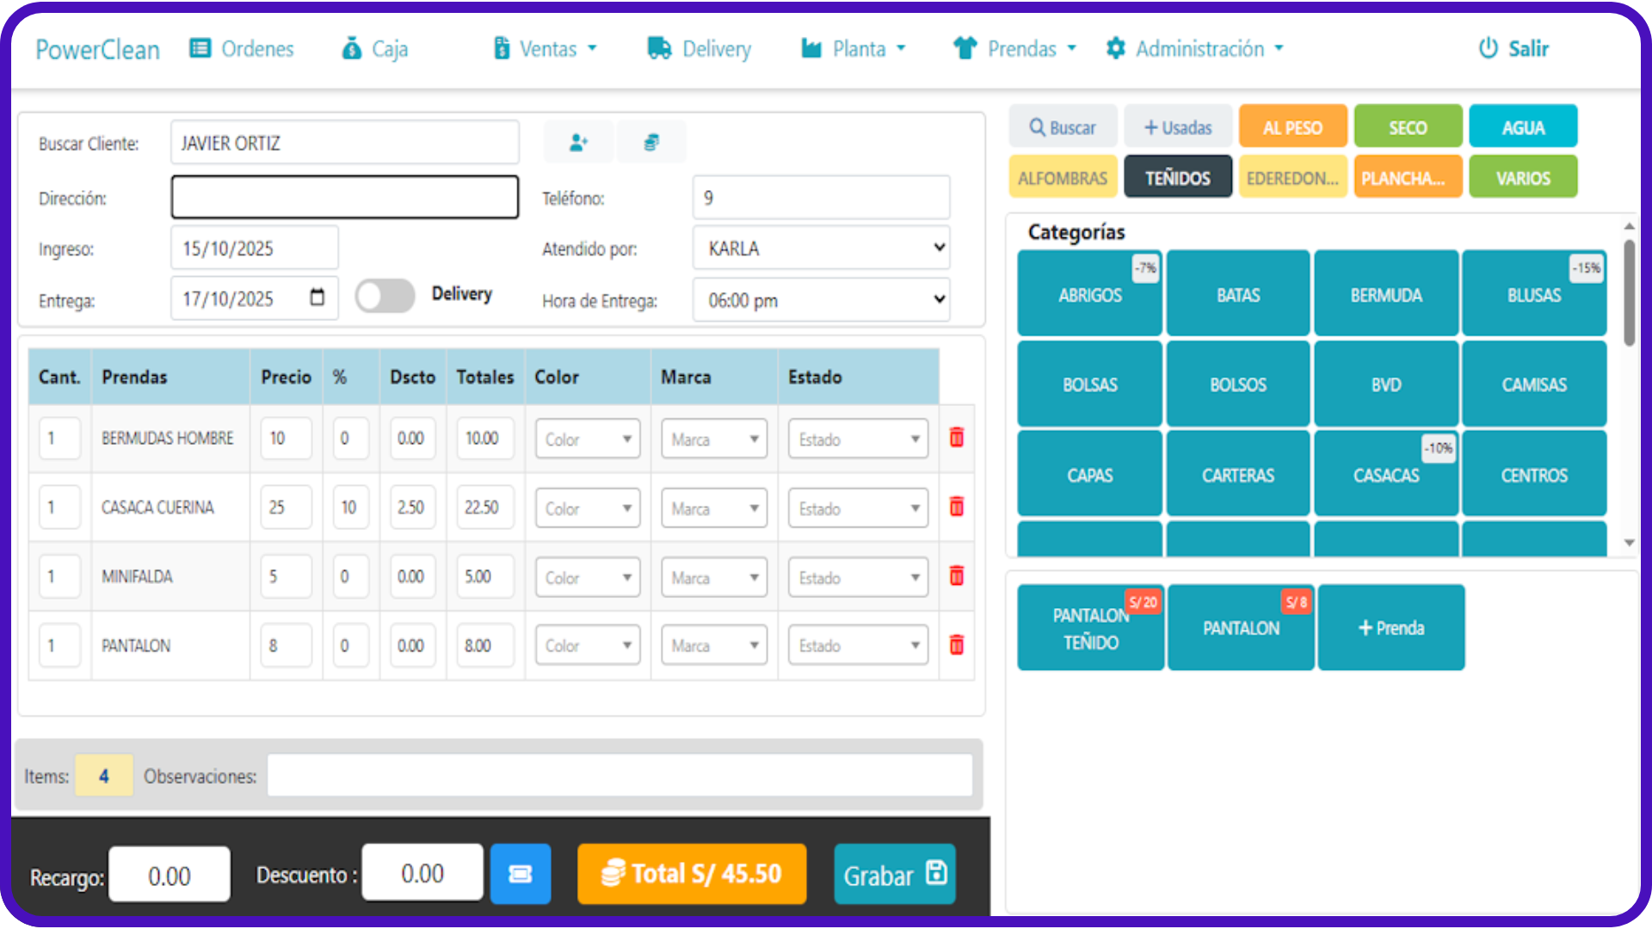Click the coins icon on the Total button
Screen dimensions: 1652x929
pyautogui.click(x=613, y=873)
